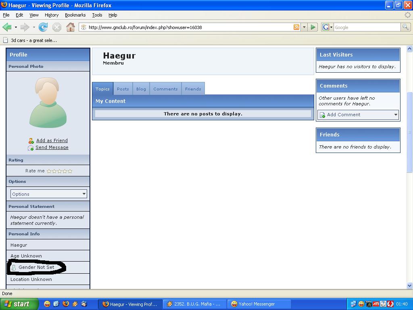Rate with the fifth star
The height and width of the screenshot is (310, 413).
point(70,171)
